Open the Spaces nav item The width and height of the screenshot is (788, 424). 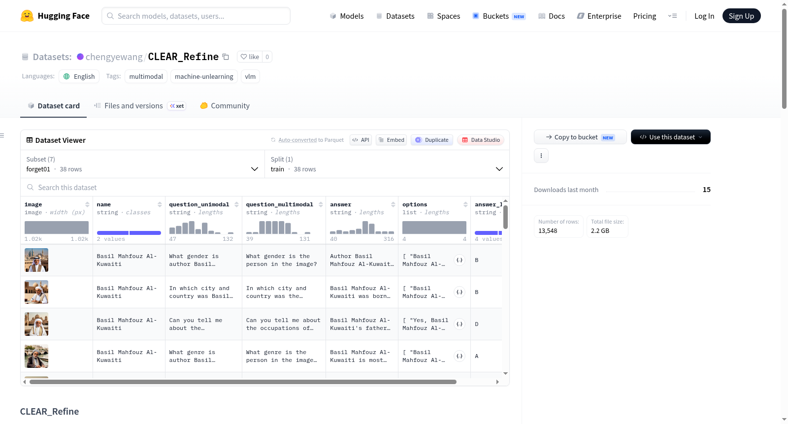(x=443, y=16)
